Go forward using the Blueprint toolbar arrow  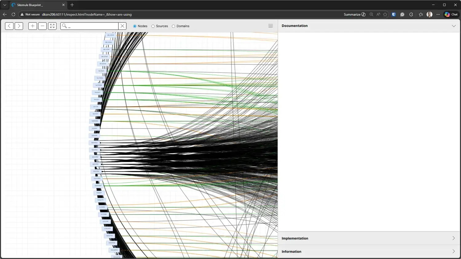(19, 26)
